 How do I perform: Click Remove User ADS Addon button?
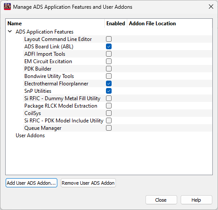tap(88, 183)
